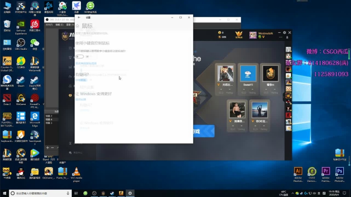Open the OBS 文件(F) menu
The image size is (351, 197).
pyautogui.click(x=49, y=24)
